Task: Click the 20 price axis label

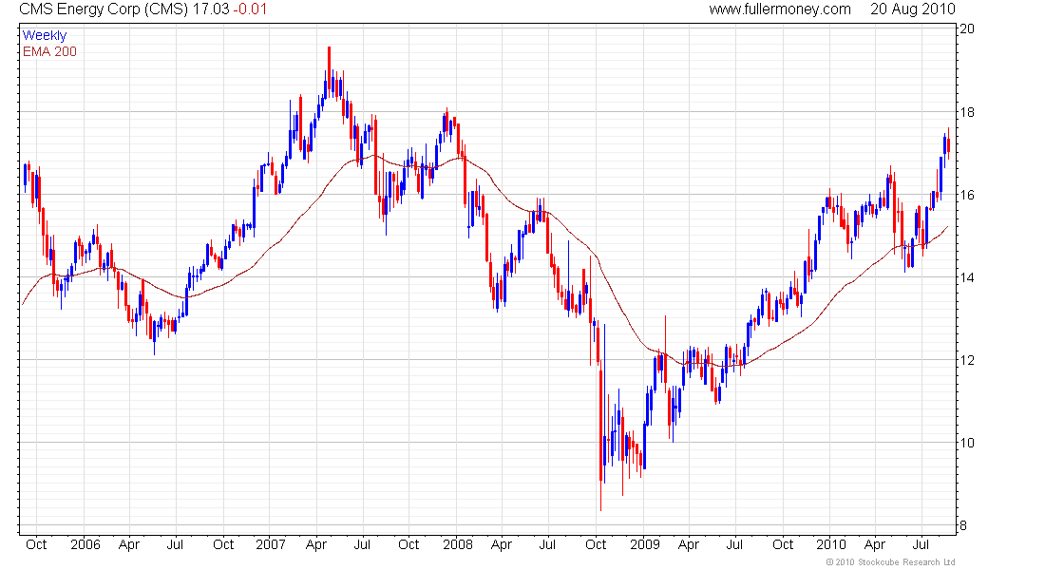Action: 966,28
